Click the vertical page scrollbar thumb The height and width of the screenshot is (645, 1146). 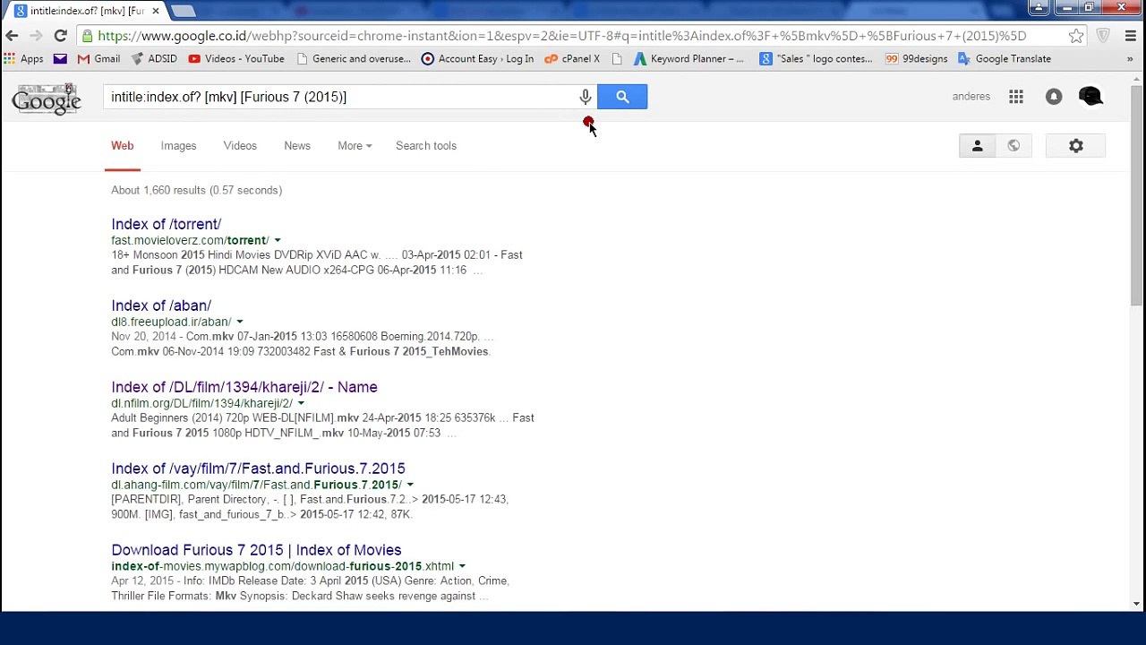1136,195
